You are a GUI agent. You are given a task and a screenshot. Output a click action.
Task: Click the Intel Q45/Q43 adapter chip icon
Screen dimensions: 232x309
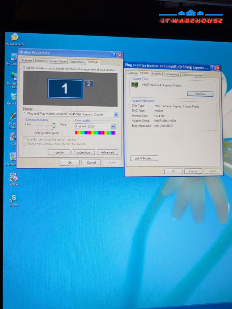tap(135, 85)
